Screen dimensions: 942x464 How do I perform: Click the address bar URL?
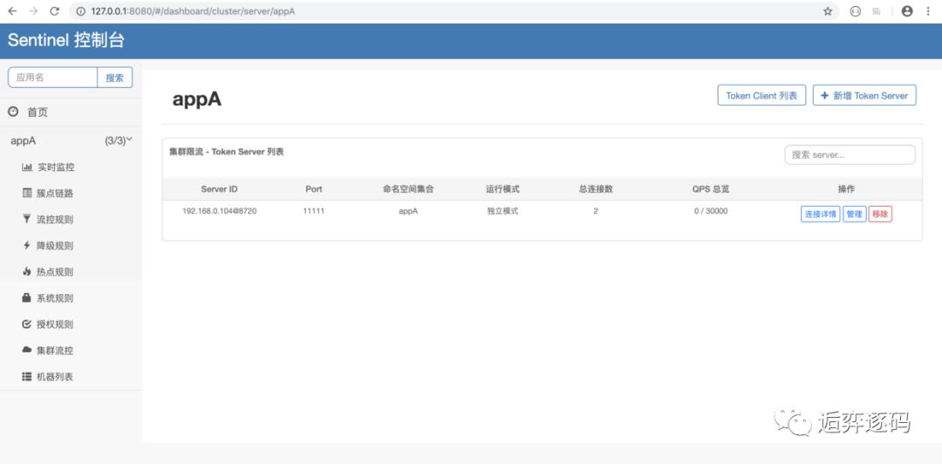193,10
